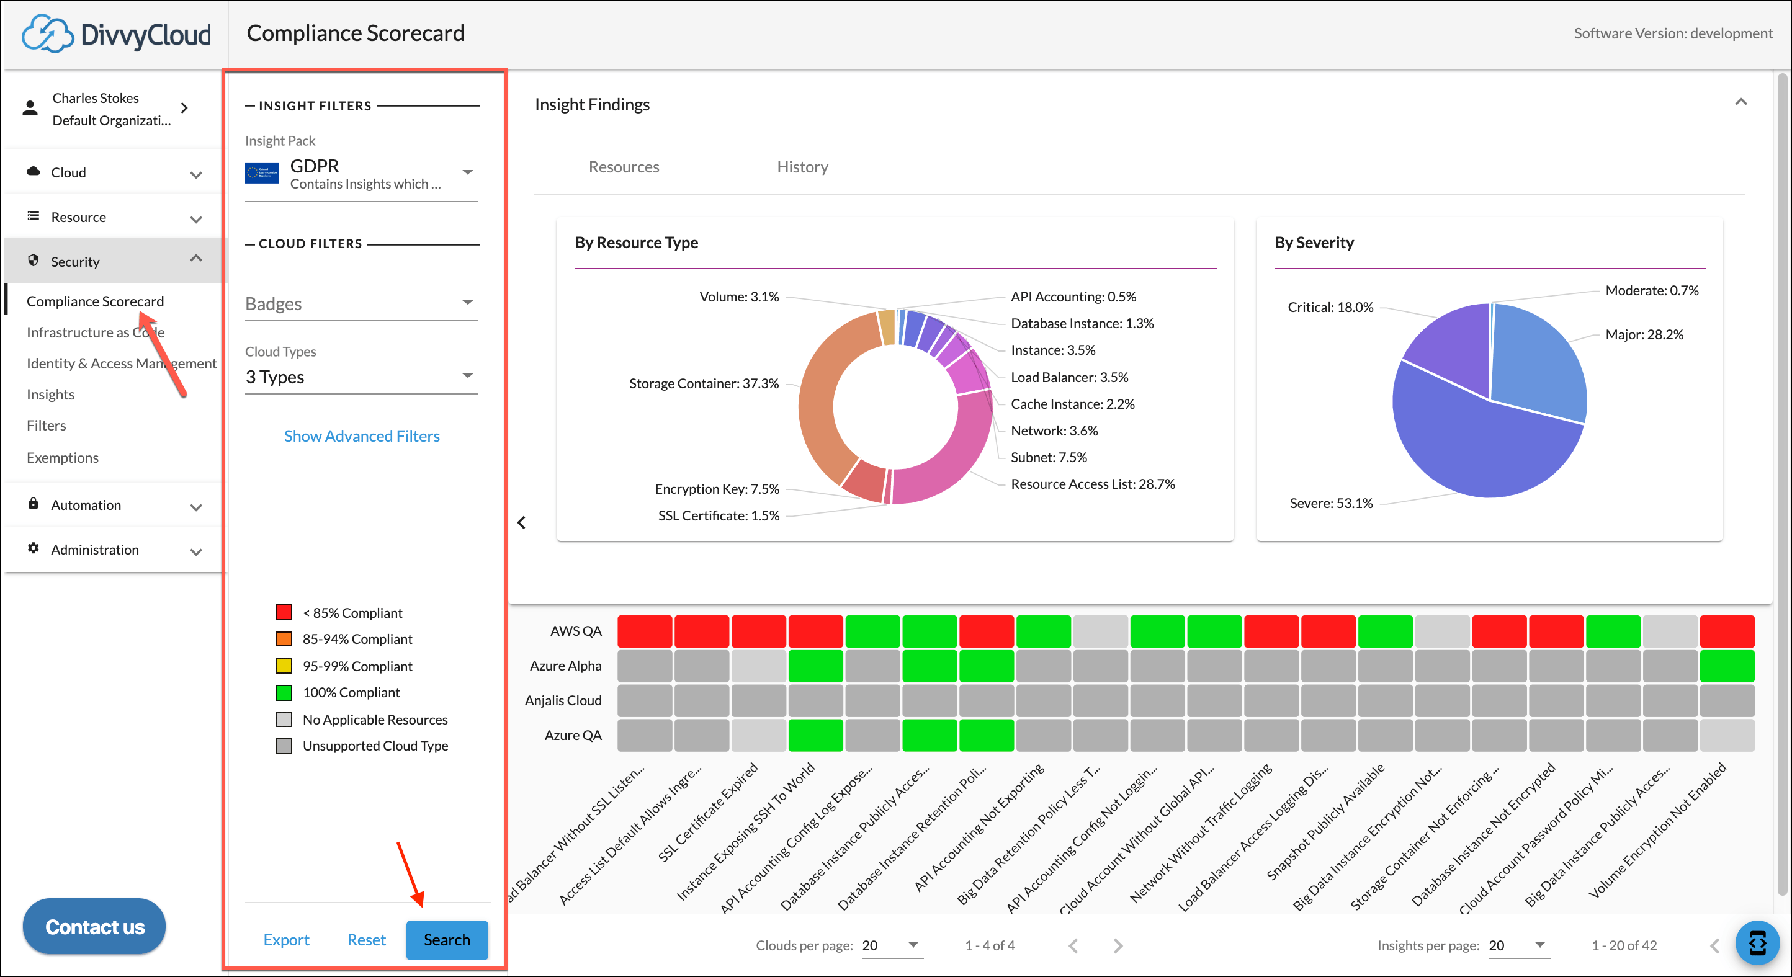
Task: Click the red < 85% Compliant swatch
Action: coord(285,612)
